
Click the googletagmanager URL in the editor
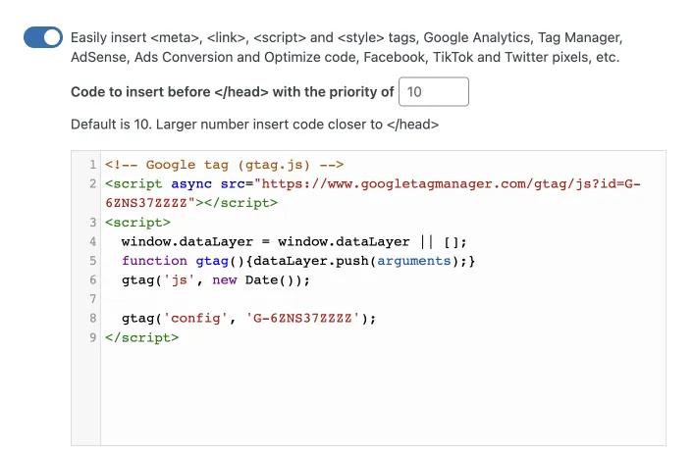451,183
